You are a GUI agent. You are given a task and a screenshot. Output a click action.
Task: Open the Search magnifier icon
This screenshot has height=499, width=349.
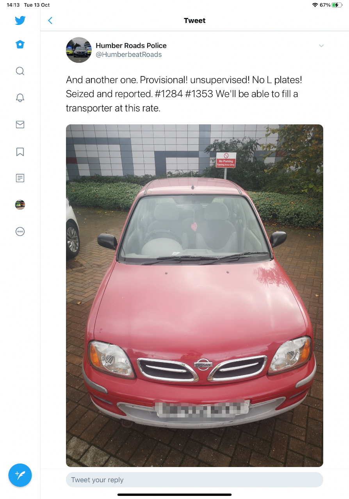(x=20, y=71)
